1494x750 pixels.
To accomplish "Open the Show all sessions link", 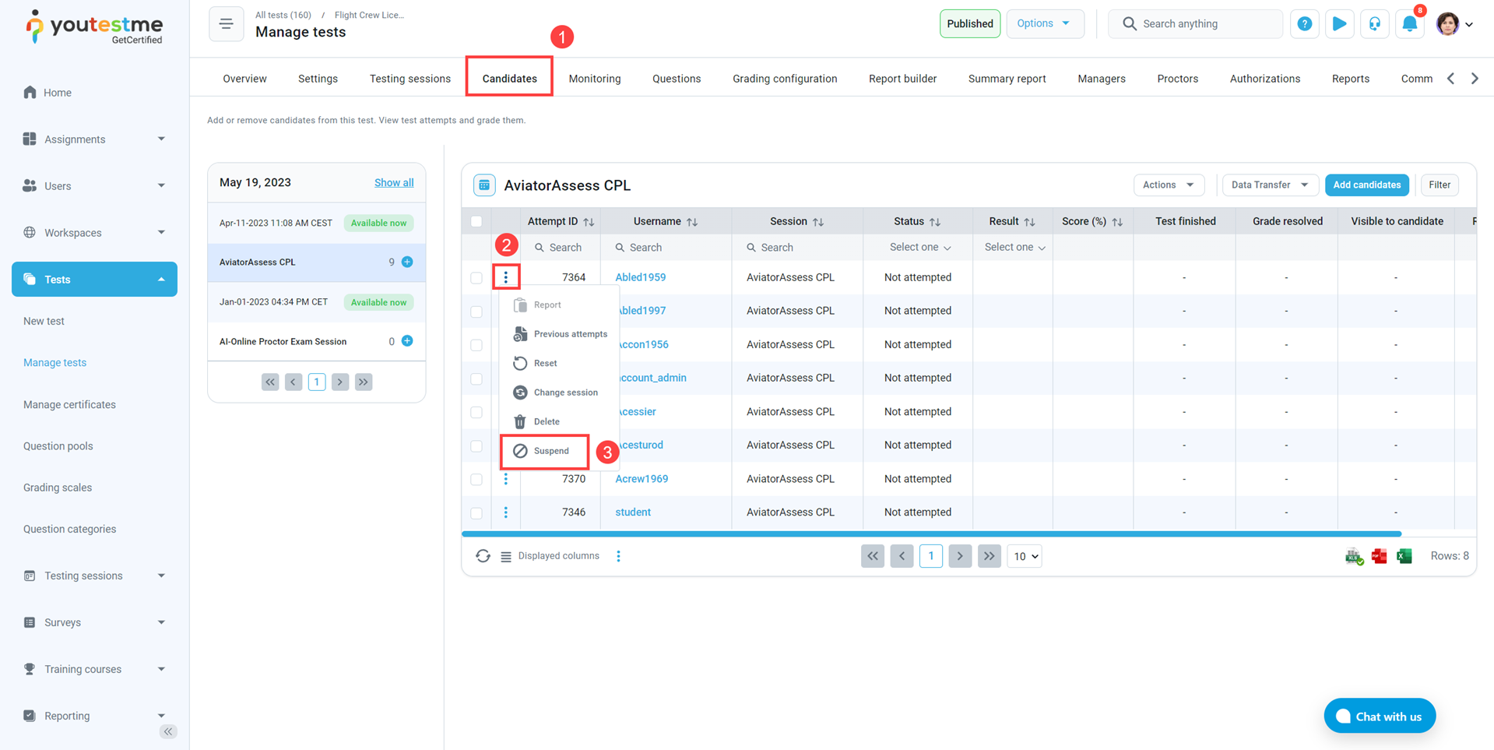I will [x=394, y=183].
